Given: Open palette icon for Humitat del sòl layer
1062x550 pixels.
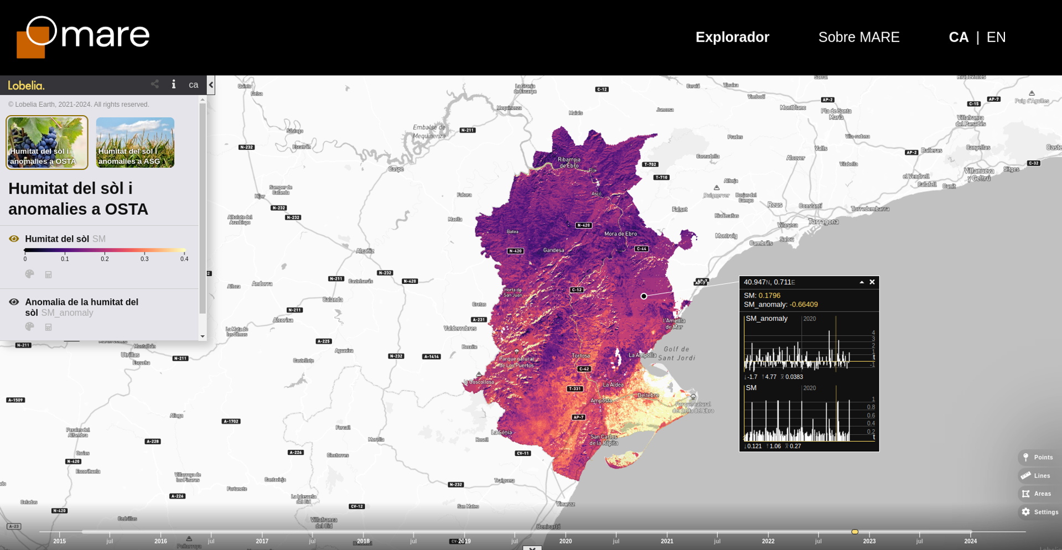Looking at the screenshot, I should point(30,274).
